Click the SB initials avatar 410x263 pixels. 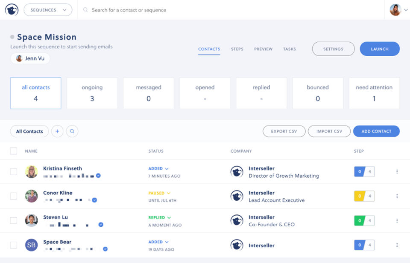click(x=31, y=245)
